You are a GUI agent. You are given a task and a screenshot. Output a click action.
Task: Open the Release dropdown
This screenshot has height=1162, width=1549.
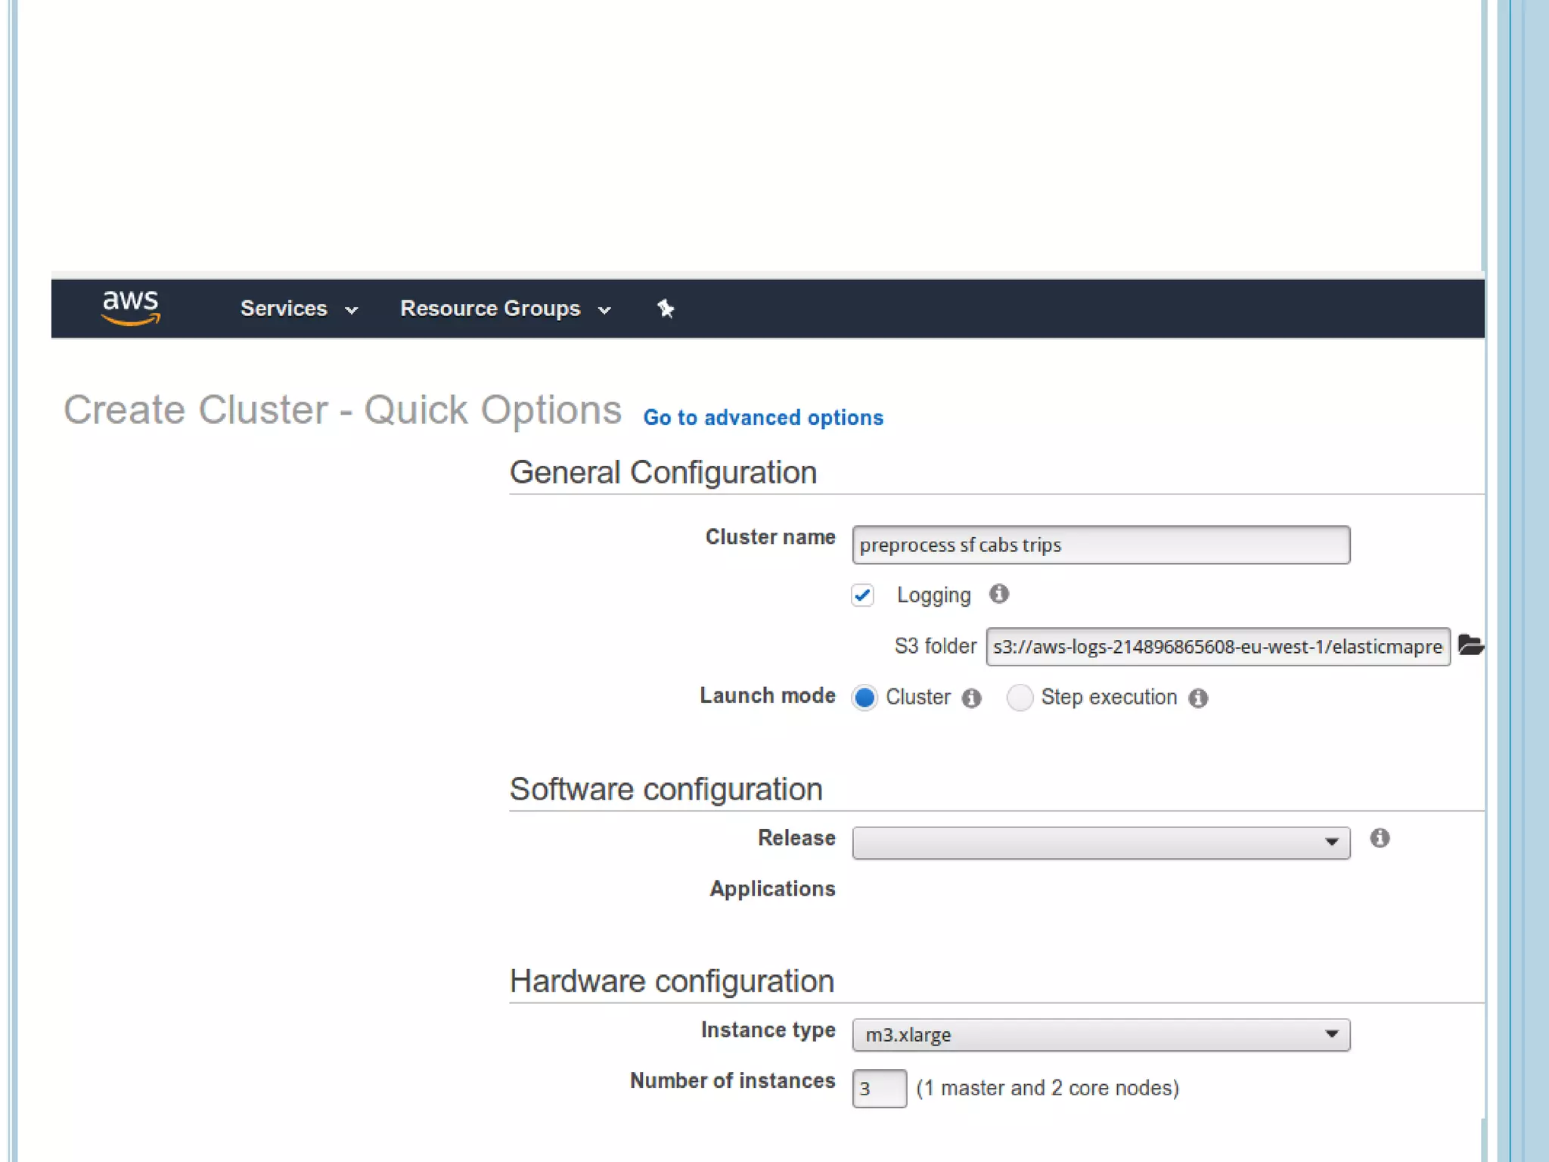coord(1100,843)
